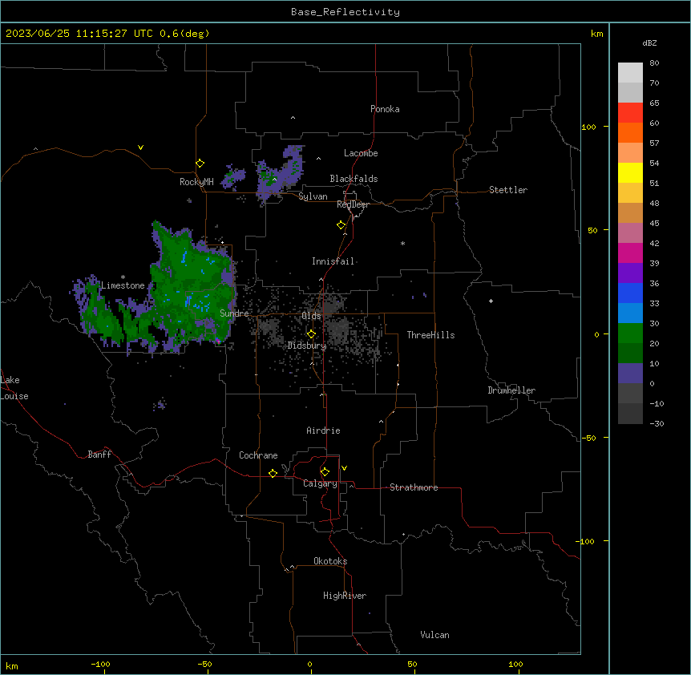This screenshot has width=691, height=675.
Task: Click the Vulcan town label
Action: click(435, 635)
